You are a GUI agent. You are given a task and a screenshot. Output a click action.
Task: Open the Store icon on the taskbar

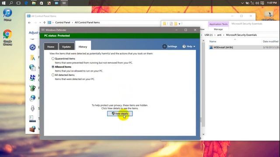coord(41,3)
